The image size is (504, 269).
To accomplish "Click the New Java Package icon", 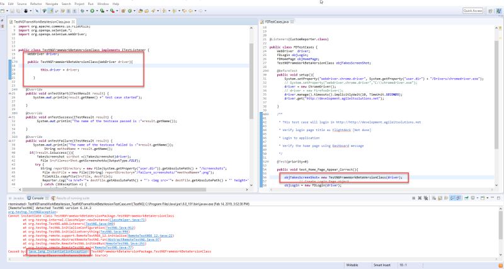I will pos(123,11).
